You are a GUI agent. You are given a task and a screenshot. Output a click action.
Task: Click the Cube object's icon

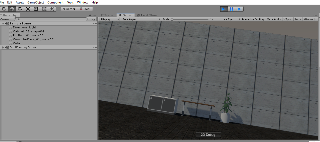pyautogui.click(x=10, y=43)
